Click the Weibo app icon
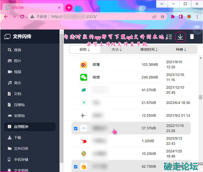 pyautogui.click(x=84, y=65)
